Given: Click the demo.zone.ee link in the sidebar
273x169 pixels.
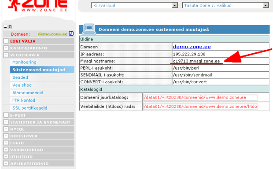Looking at the screenshot, I should pos(52,34).
